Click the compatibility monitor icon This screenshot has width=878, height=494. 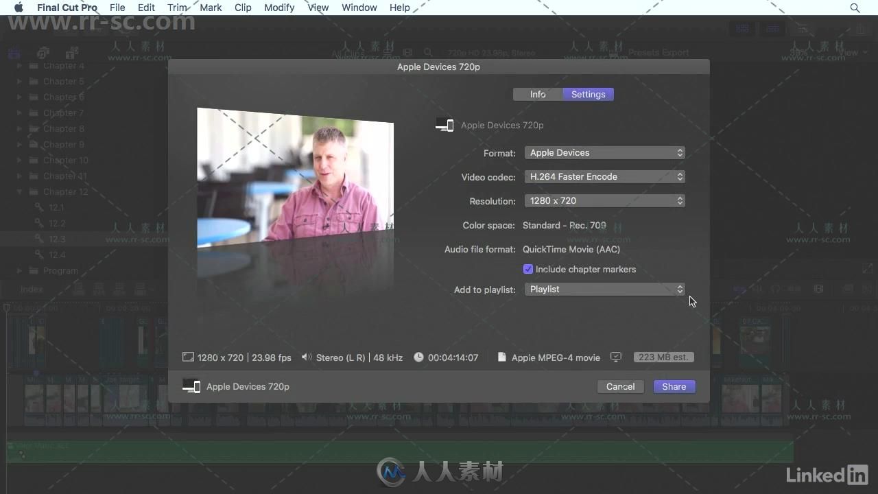(x=616, y=357)
